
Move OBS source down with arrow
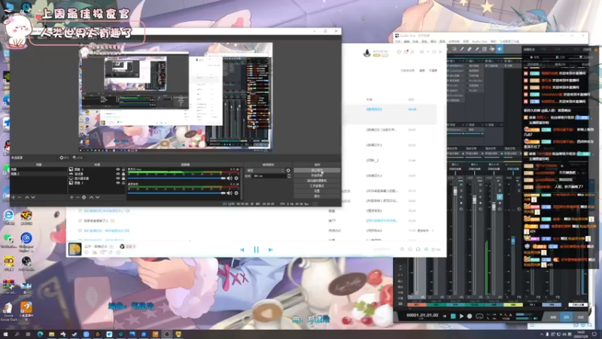98,197
